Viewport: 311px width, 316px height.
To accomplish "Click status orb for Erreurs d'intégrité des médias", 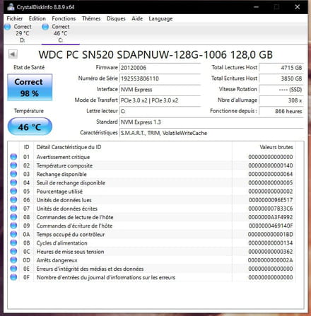I will coord(13,269).
